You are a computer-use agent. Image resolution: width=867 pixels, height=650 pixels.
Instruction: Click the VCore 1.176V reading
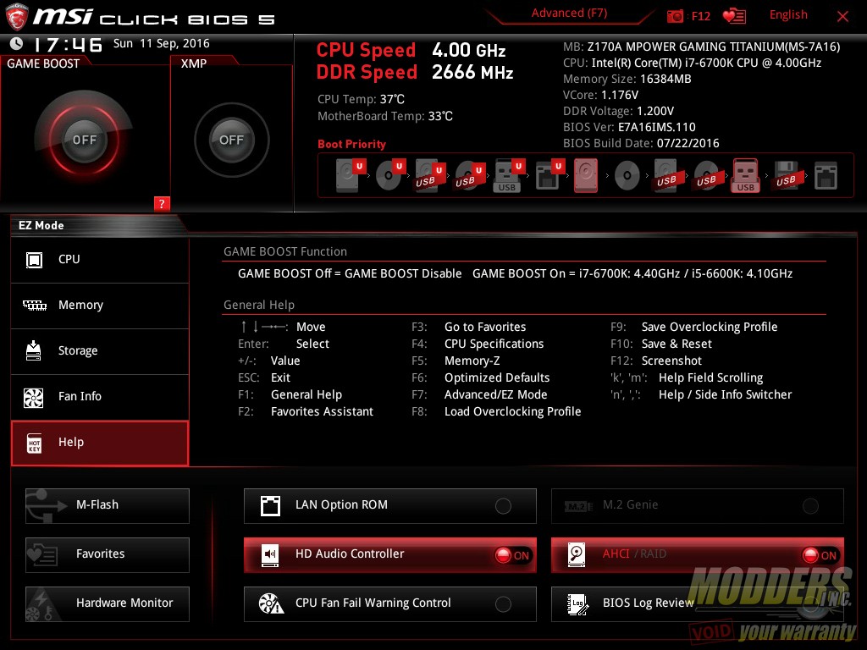[600, 95]
